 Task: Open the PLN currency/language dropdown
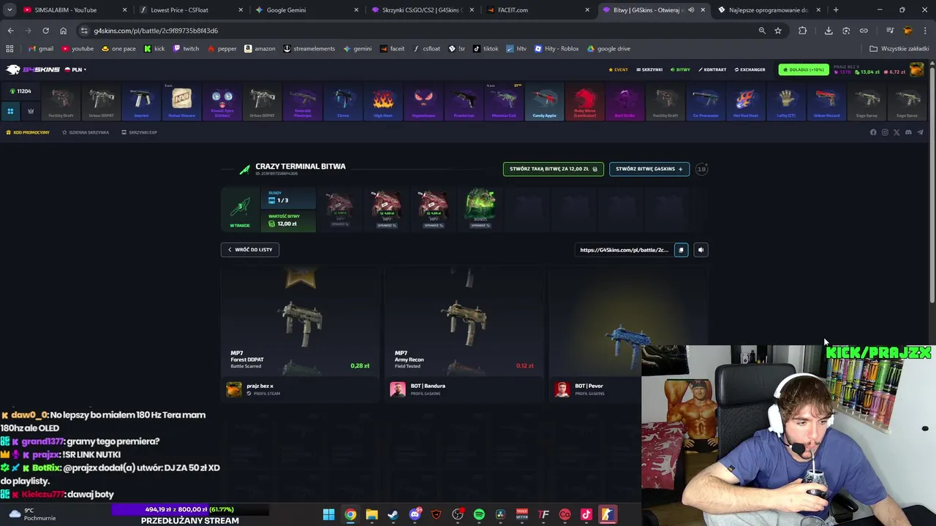(76, 69)
